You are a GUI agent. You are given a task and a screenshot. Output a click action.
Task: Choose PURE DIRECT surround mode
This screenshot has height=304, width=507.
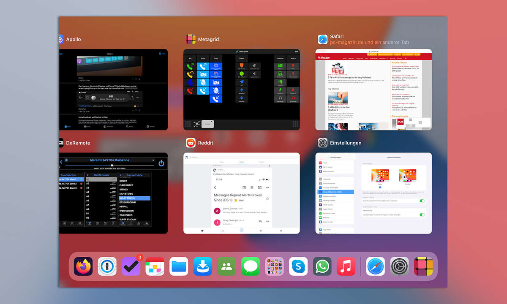[134, 185]
